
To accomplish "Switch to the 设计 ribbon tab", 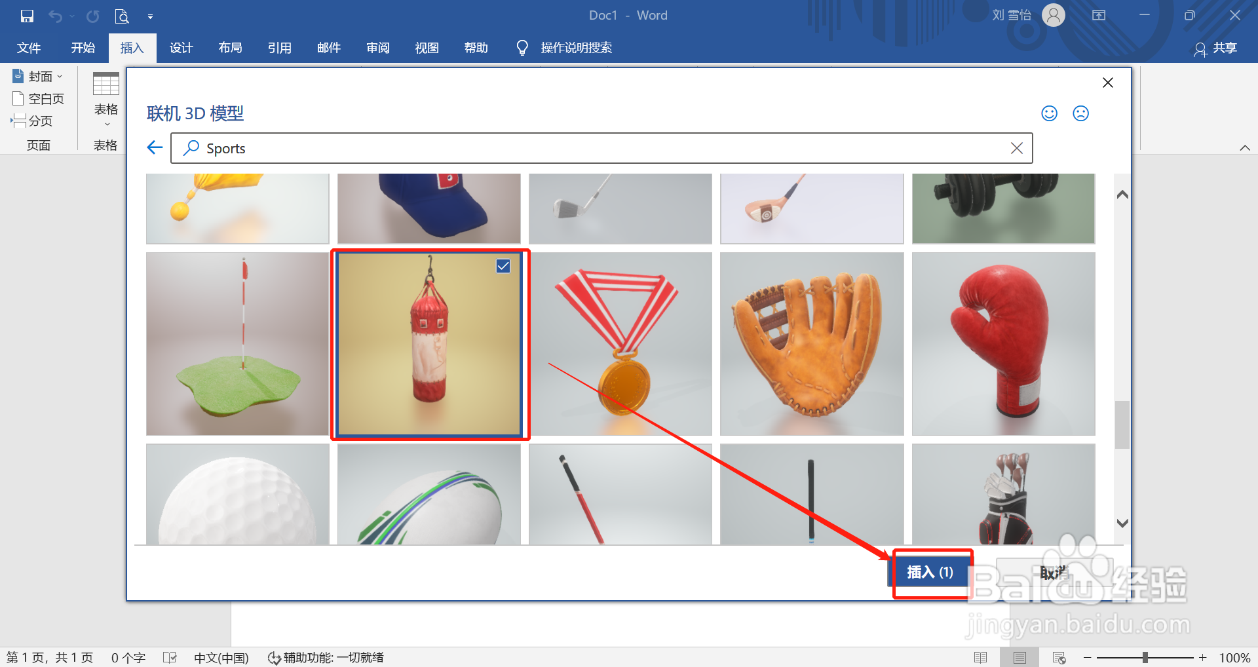I will 181,47.
